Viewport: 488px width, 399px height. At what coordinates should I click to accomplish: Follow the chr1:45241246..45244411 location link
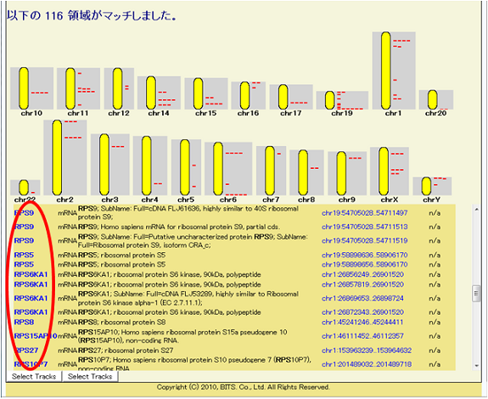(x=362, y=322)
